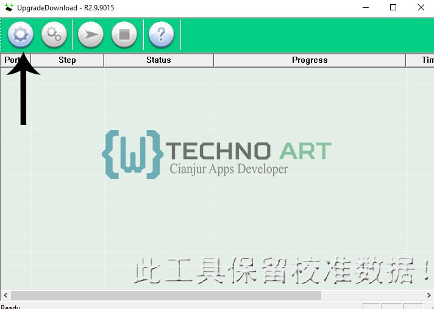Close the UpgradeDownload window

coord(421,7)
